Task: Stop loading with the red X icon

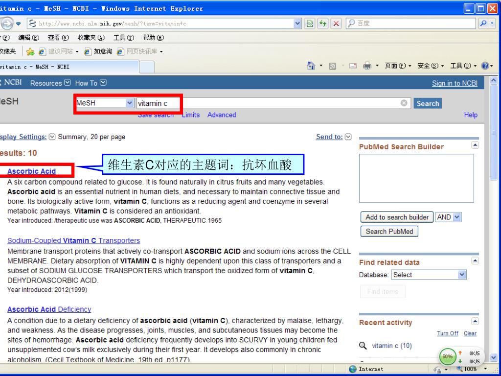Action: pyautogui.click(x=336, y=23)
